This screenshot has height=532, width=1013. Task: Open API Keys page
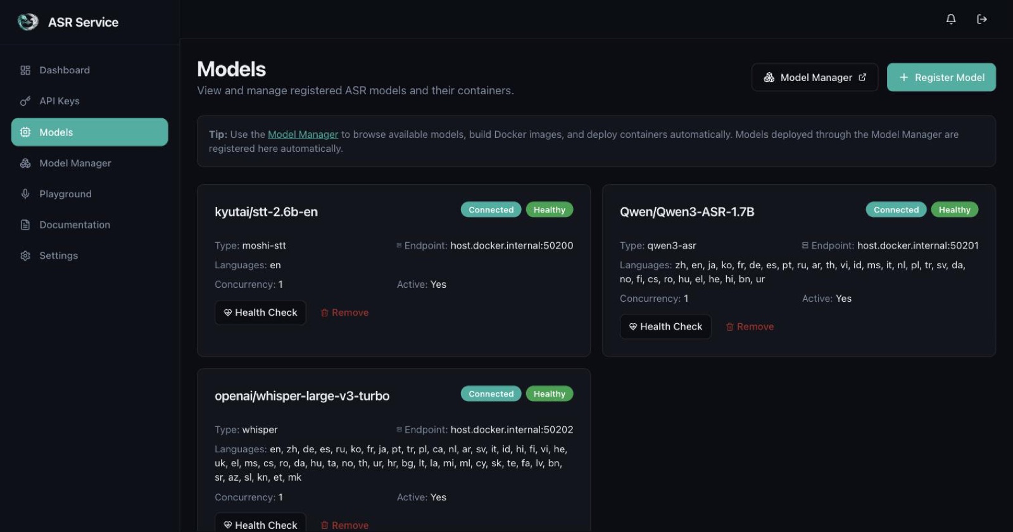(x=90, y=101)
